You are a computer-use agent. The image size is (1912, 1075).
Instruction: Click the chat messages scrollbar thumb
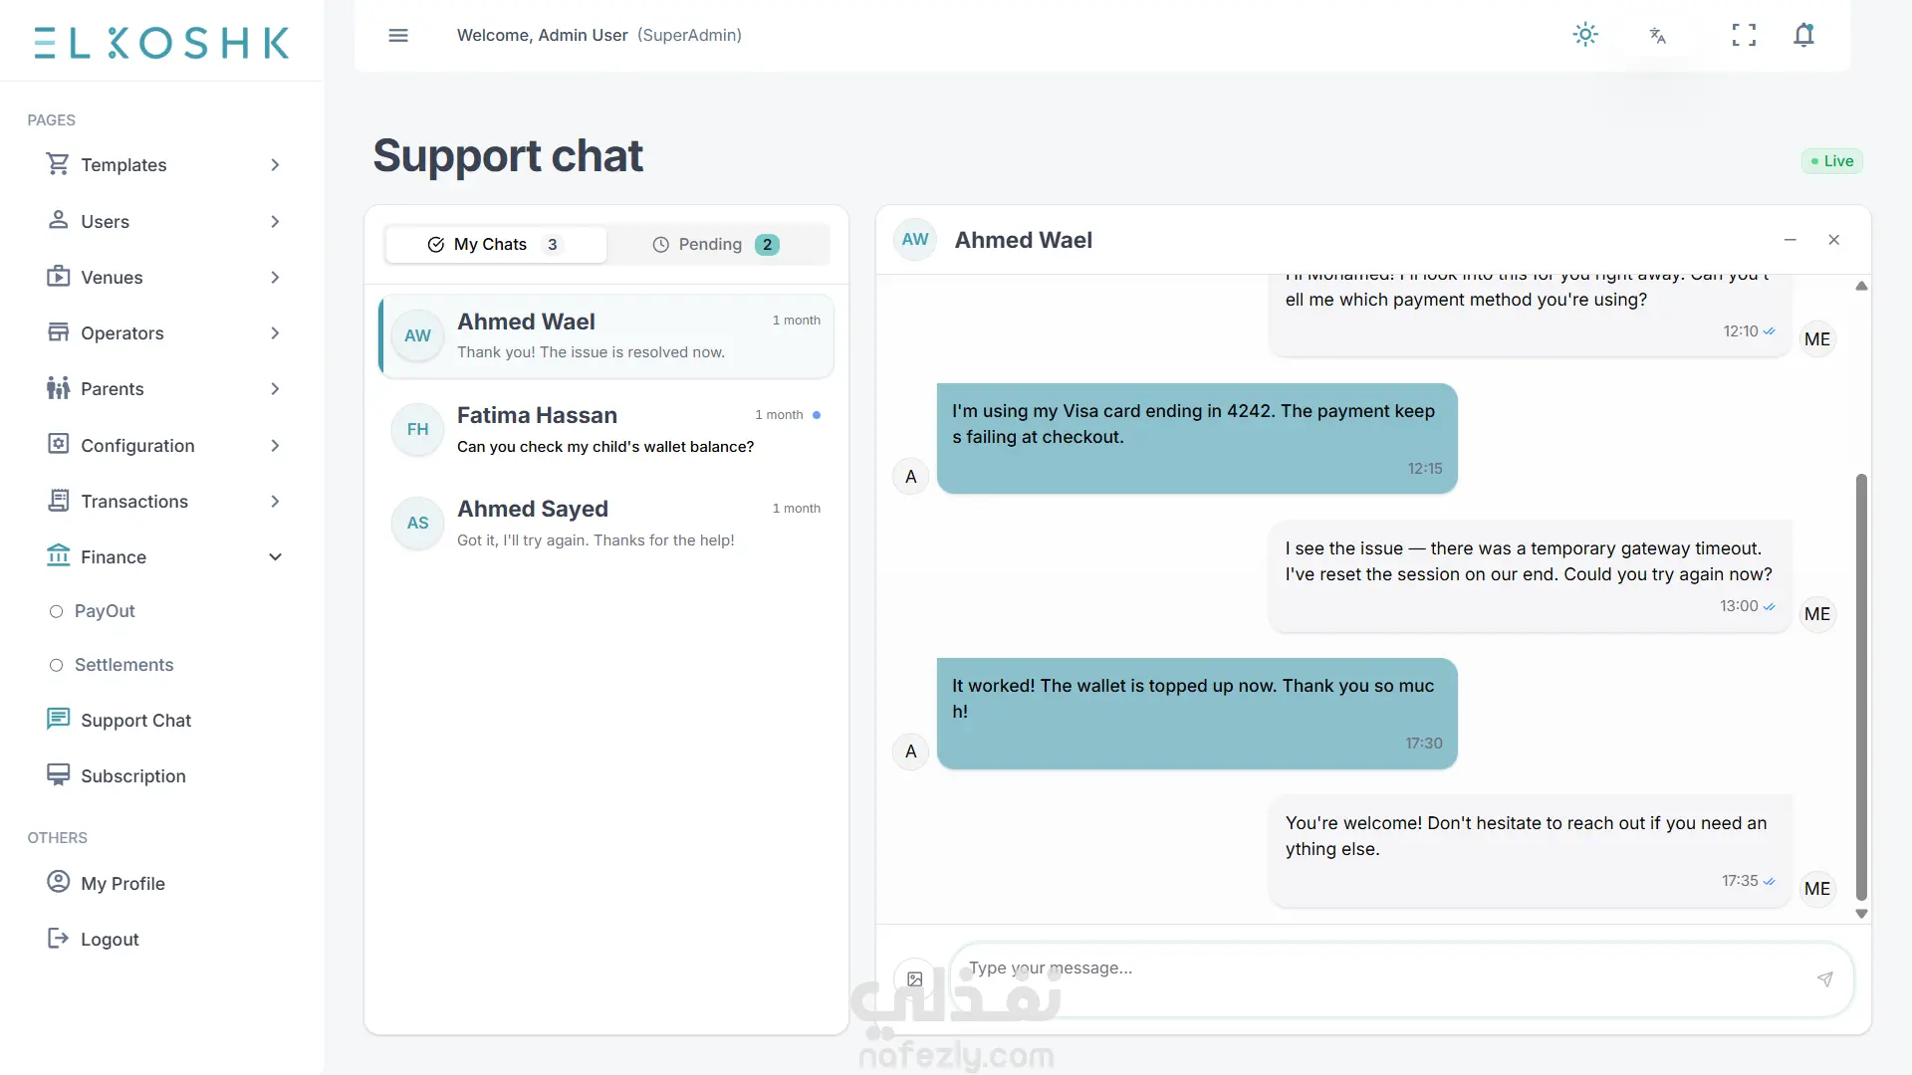pyautogui.click(x=1861, y=687)
